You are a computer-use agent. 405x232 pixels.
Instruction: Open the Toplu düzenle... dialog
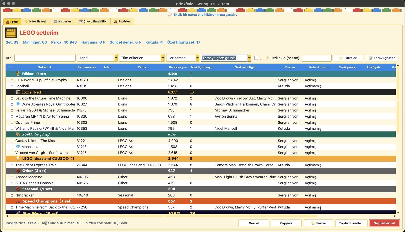pyautogui.click(x=351, y=223)
